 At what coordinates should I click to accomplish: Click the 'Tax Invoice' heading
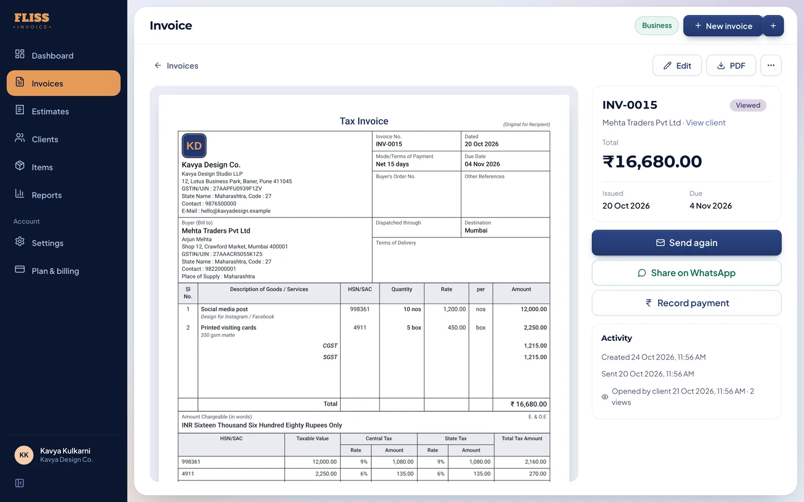tap(364, 121)
